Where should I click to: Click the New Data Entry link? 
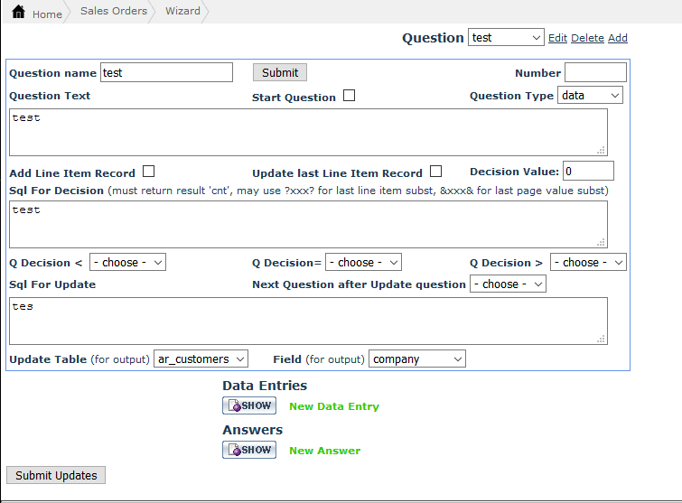tap(334, 406)
